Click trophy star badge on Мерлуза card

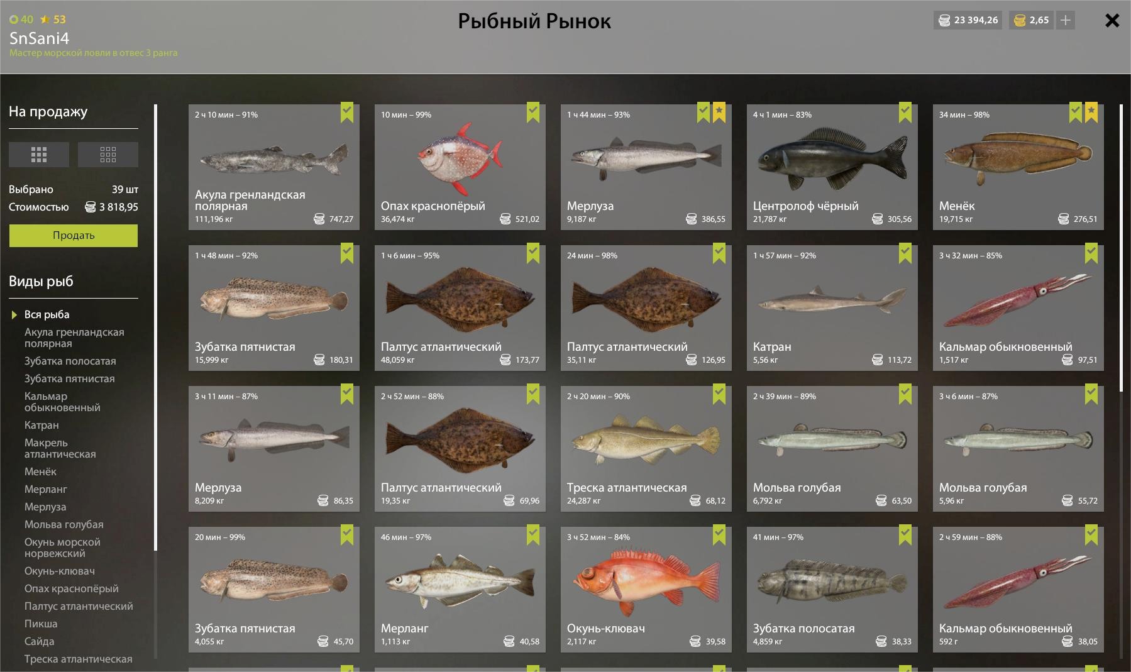pyautogui.click(x=719, y=113)
